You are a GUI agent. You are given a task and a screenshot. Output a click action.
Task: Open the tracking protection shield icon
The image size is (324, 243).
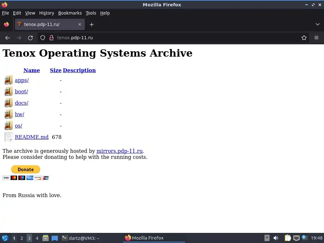point(43,38)
